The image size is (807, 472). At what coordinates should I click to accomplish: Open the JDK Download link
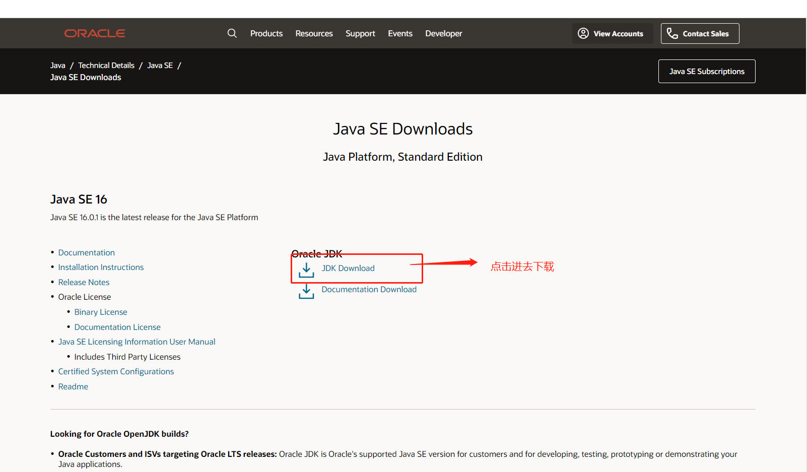[348, 268]
